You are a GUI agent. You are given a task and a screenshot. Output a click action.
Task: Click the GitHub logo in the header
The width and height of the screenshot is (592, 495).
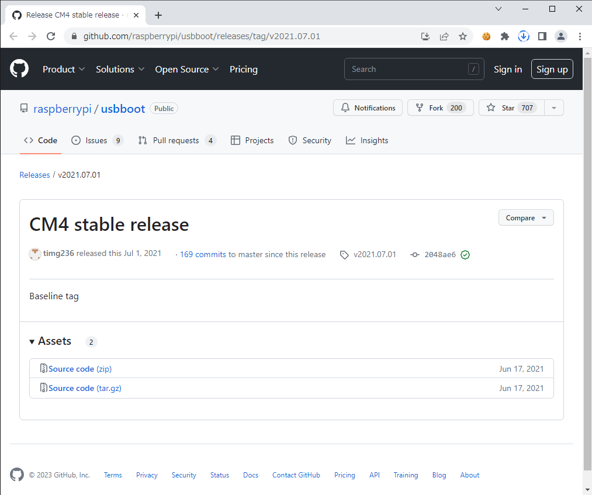click(x=19, y=69)
